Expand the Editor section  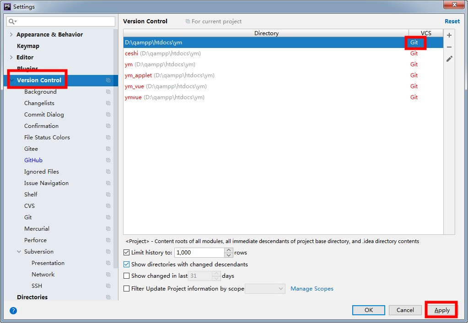point(11,57)
